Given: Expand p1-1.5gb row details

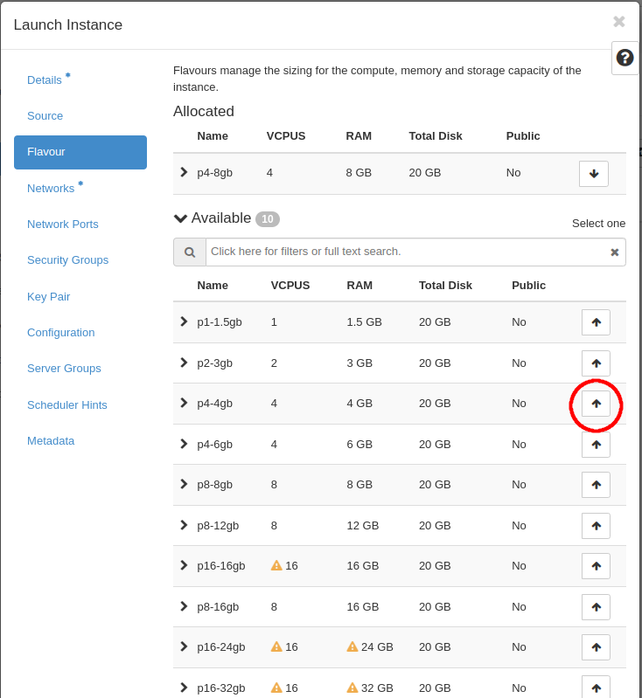Looking at the screenshot, I should (184, 321).
